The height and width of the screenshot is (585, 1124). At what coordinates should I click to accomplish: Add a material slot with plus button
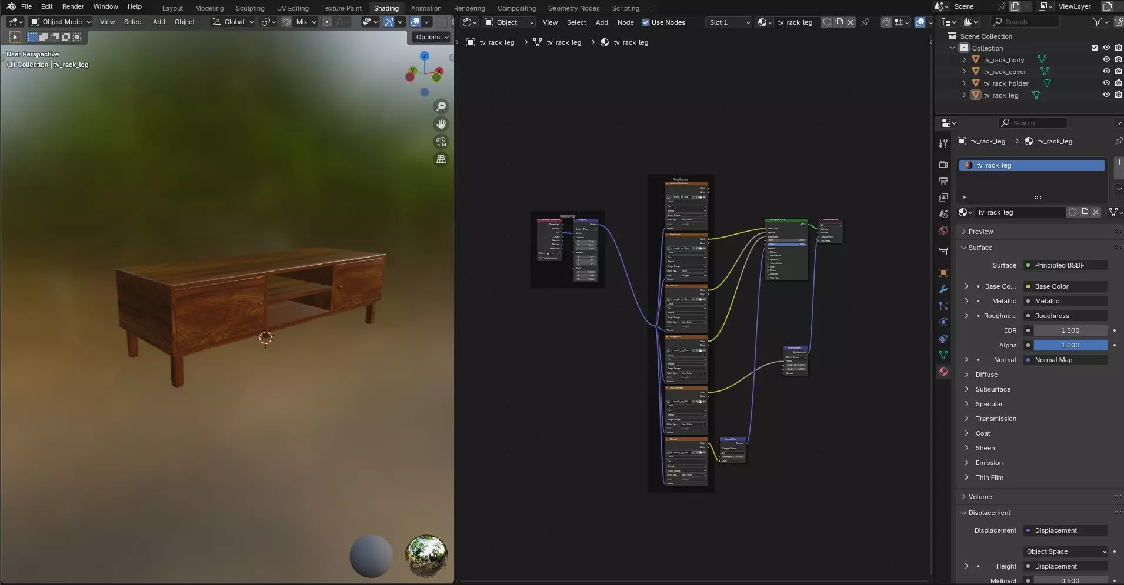(x=1119, y=162)
